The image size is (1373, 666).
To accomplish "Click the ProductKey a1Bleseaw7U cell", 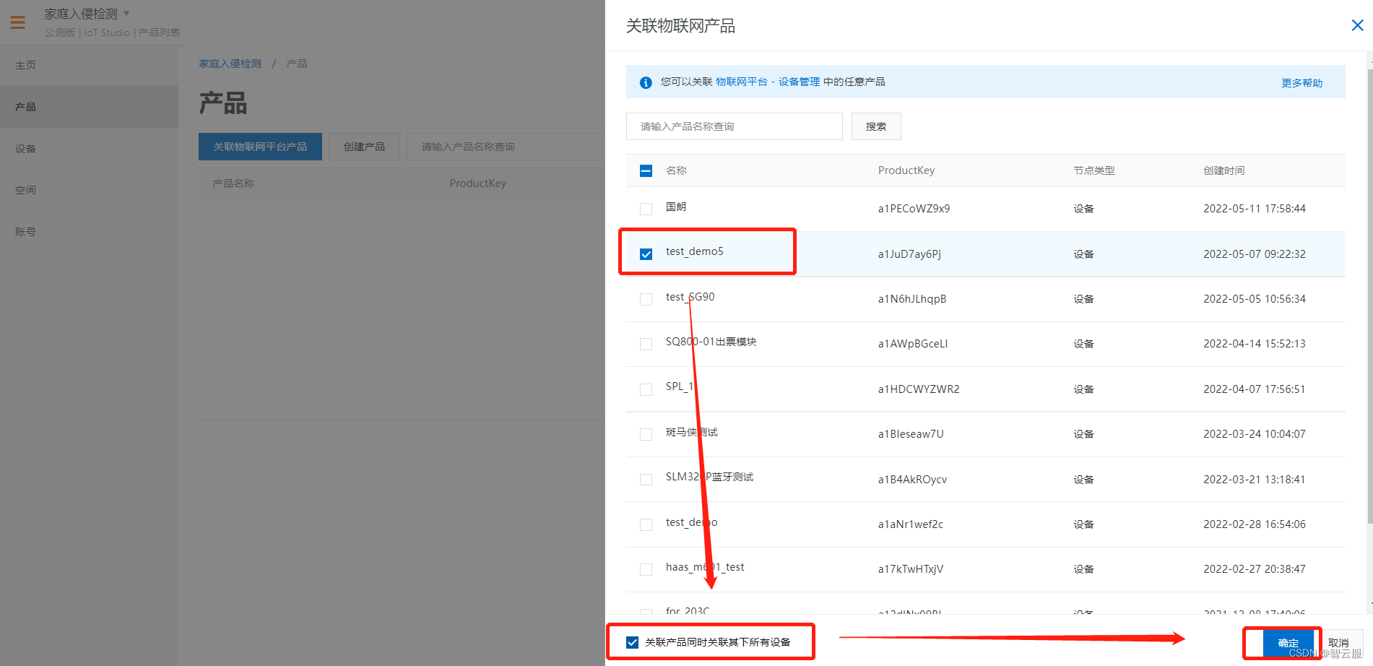I will tap(911, 434).
